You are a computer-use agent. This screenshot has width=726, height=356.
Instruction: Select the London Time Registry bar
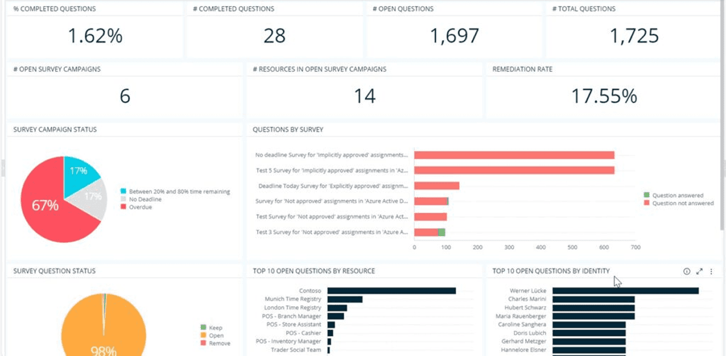337,308
